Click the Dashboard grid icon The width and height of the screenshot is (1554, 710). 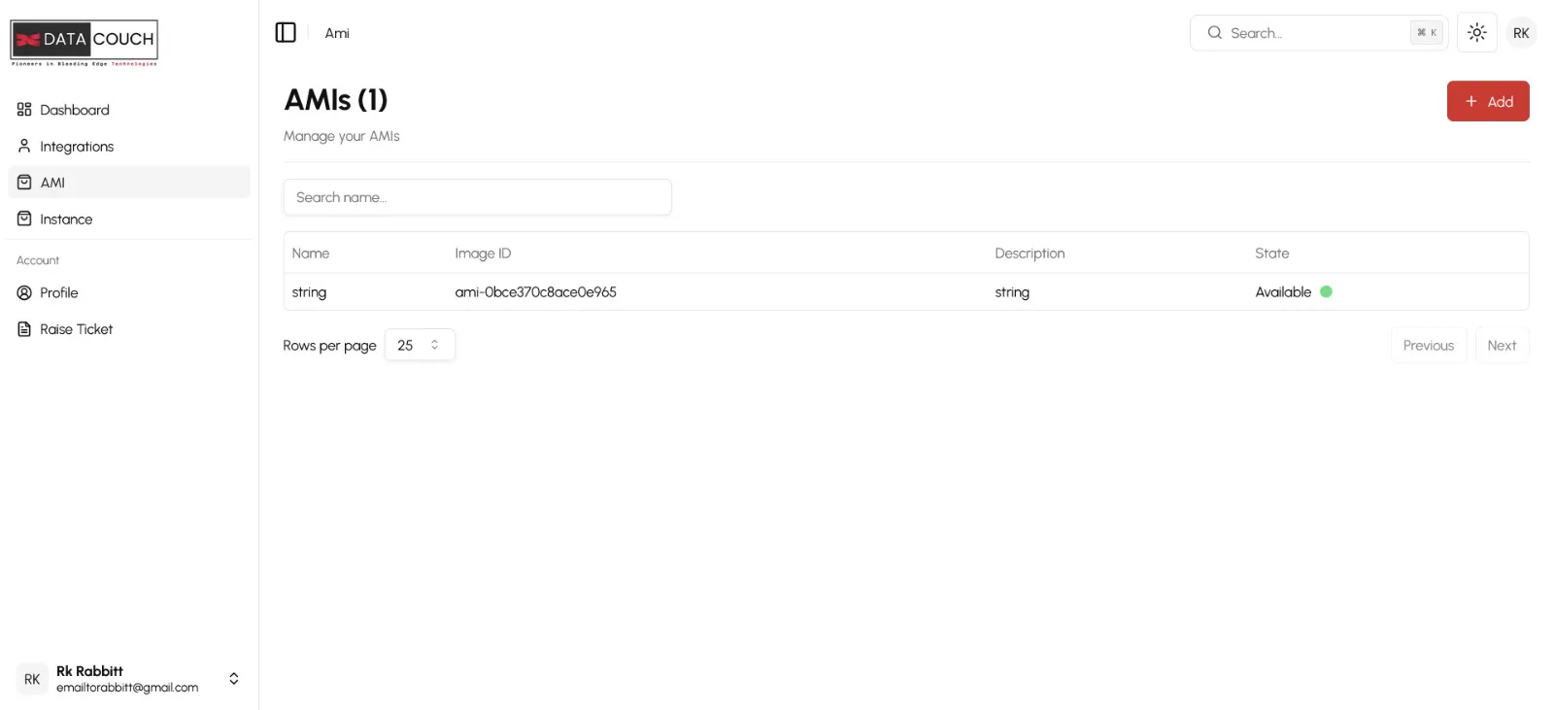coord(24,110)
